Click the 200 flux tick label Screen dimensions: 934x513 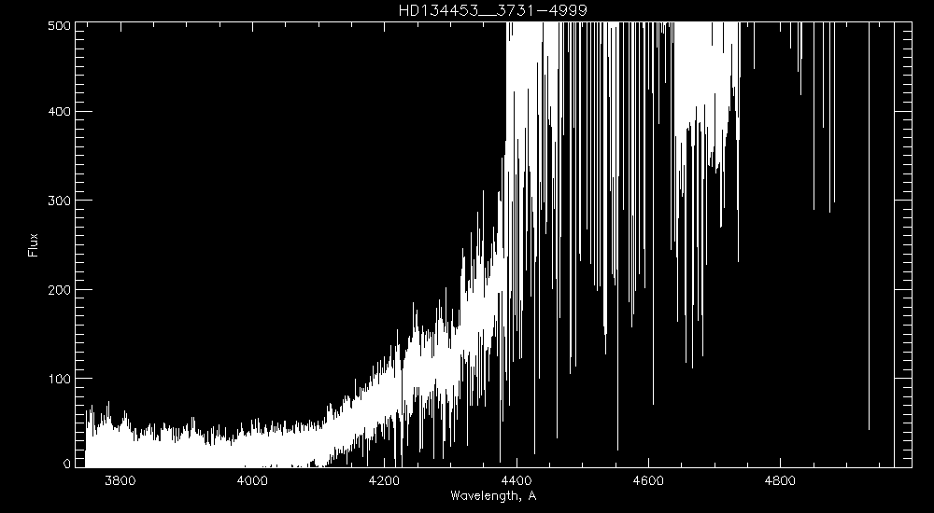[x=60, y=290]
